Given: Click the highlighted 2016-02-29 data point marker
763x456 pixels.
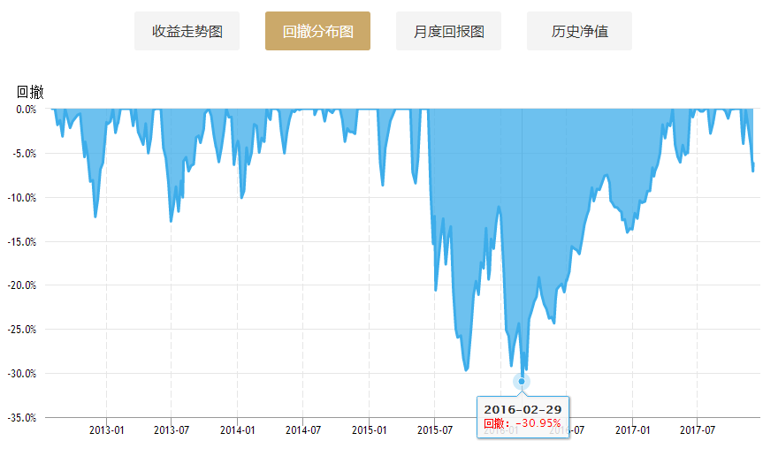Looking at the screenshot, I should 522,382.
